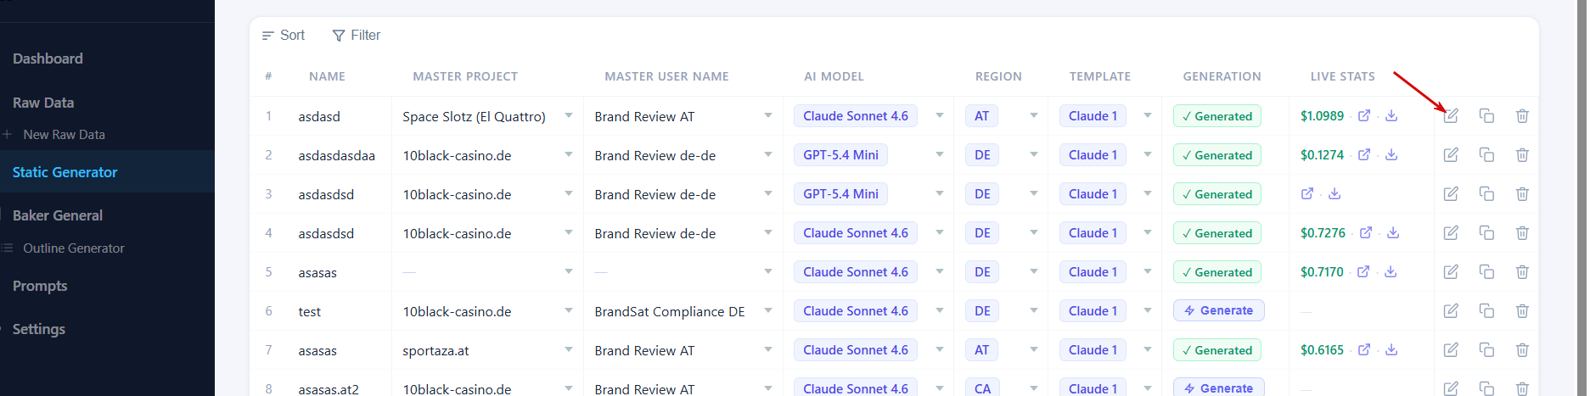Viewport: 1590px width, 396px height.
Task: Open the Filter control above the table
Action: (357, 36)
